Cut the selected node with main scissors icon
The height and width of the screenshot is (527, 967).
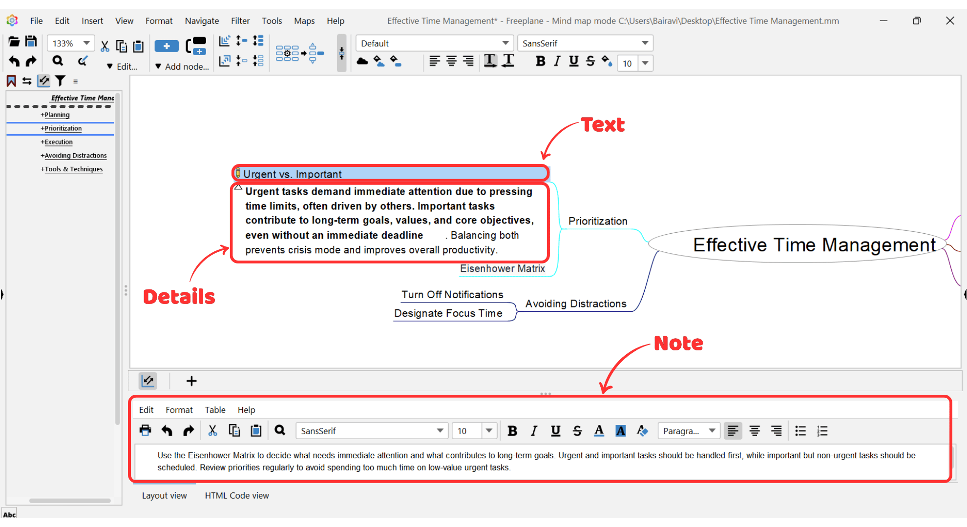click(105, 46)
